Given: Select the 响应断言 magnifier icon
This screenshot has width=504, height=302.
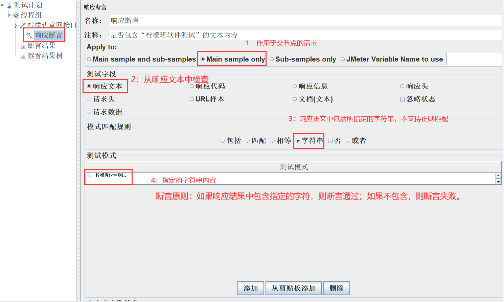Looking at the screenshot, I should coord(29,35).
